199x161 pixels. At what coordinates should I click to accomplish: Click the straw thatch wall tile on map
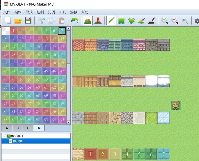click(115, 81)
